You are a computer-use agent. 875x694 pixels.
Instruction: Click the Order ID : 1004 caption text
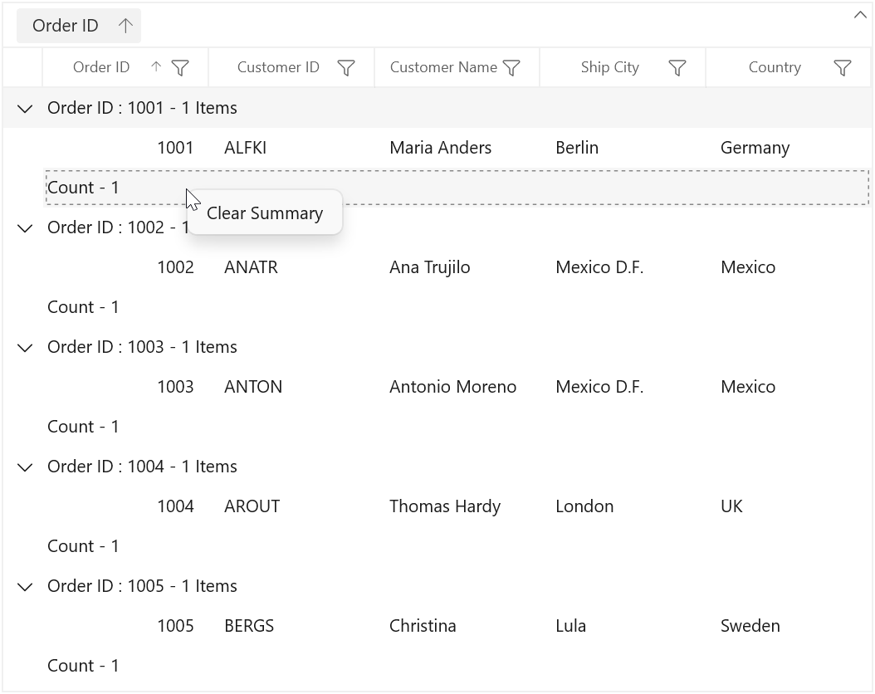(x=142, y=467)
